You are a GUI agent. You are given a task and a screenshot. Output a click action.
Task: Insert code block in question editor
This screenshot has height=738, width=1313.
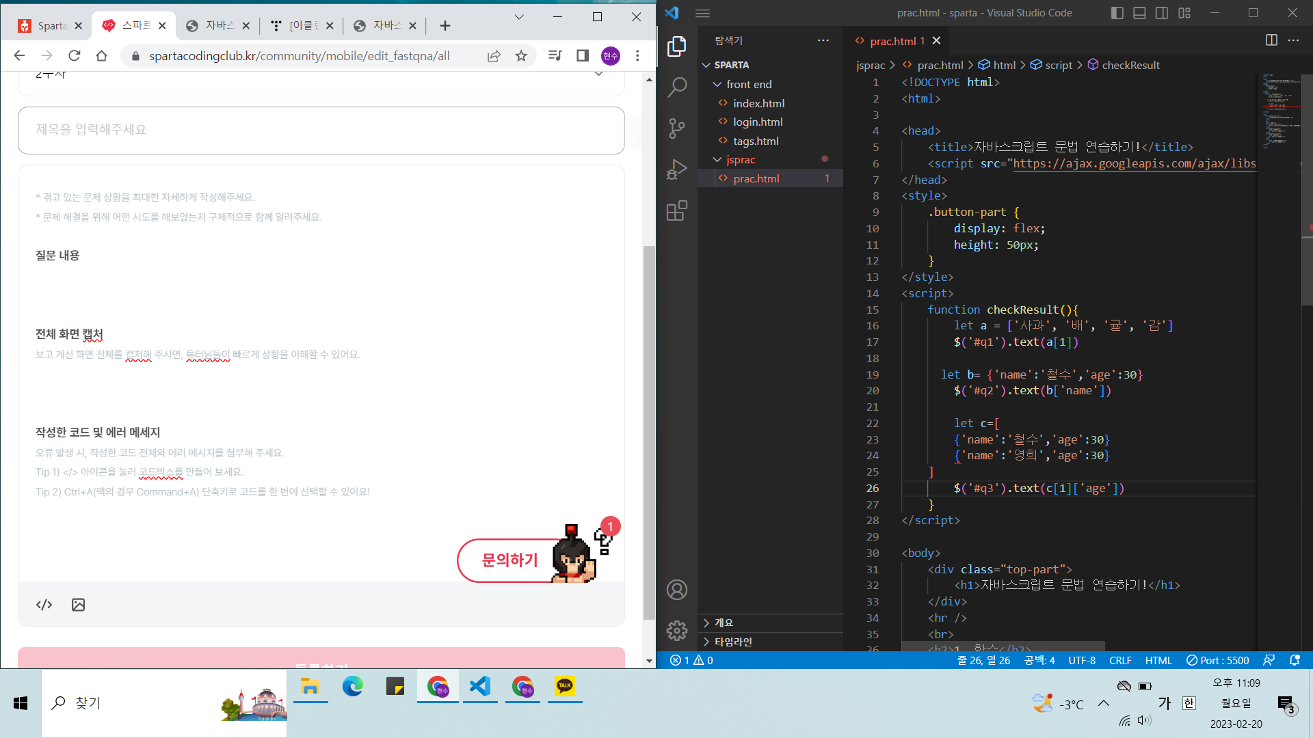tap(44, 605)
